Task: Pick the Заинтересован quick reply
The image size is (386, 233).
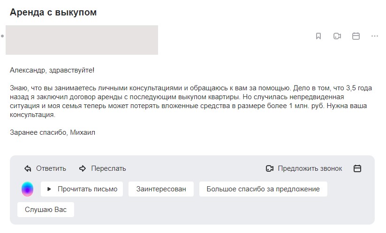Action: (161, 189)
